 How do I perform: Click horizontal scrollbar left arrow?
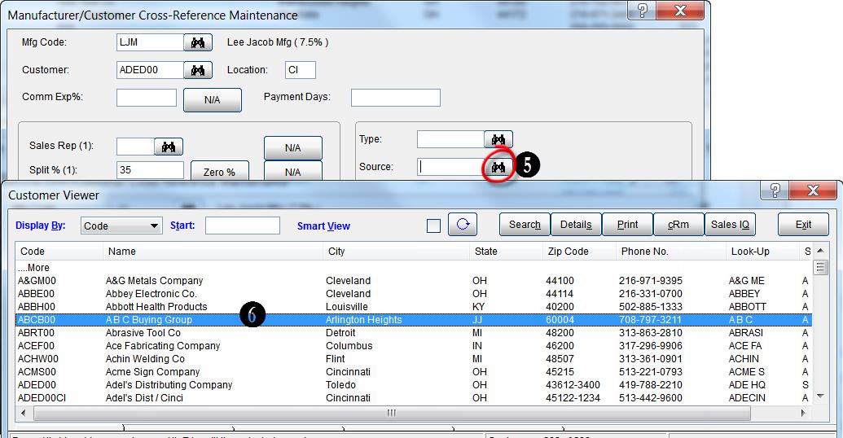click(x=23, y=413)
